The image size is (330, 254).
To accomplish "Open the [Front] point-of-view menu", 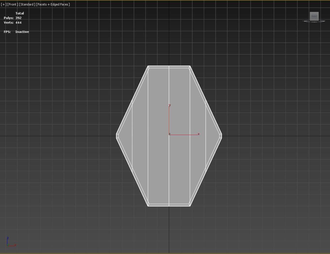I will (x=13, y=4).
